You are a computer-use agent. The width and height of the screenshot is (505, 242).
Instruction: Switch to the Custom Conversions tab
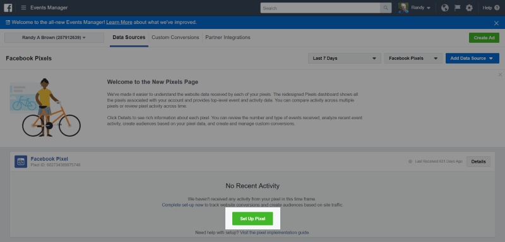(x=175, y=38)
